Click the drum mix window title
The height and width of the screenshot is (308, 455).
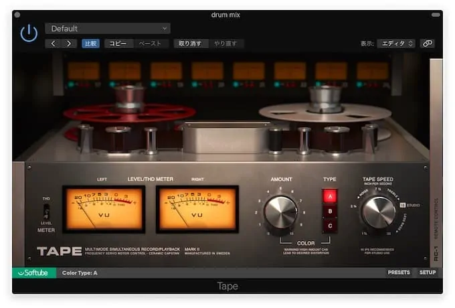pos(225,15)
